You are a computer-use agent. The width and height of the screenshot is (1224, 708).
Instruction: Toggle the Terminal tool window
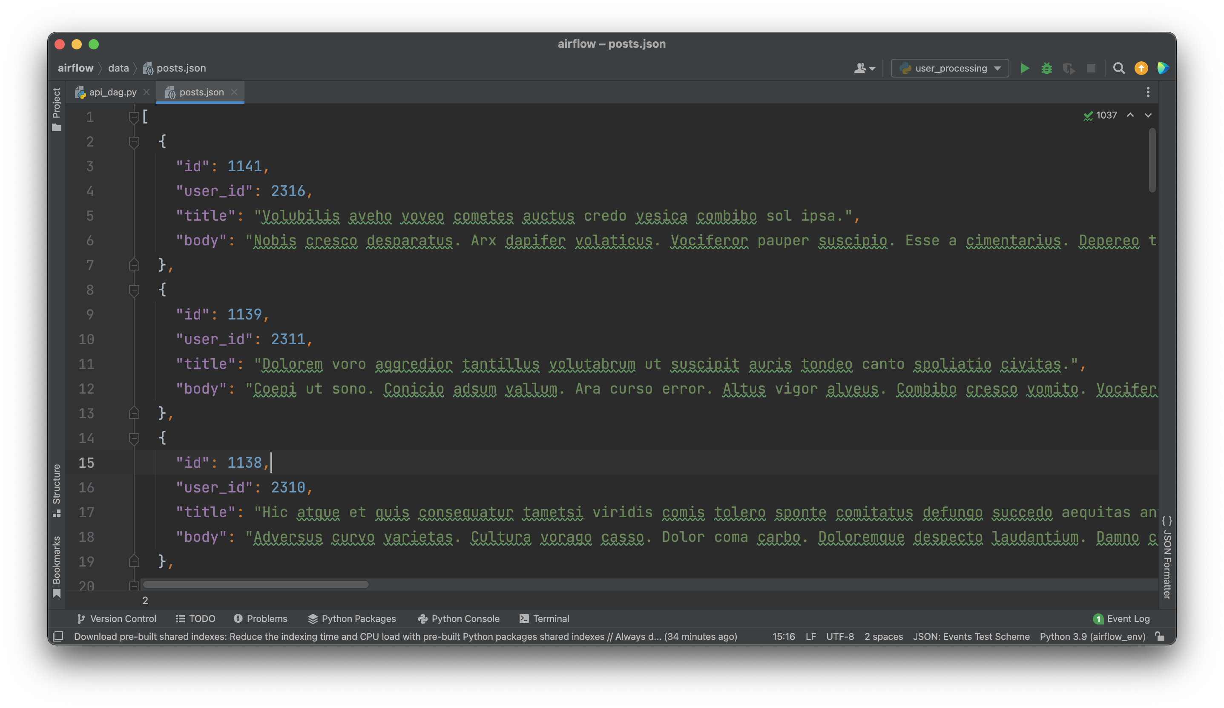pyautogui.click(x=545, y=619)
